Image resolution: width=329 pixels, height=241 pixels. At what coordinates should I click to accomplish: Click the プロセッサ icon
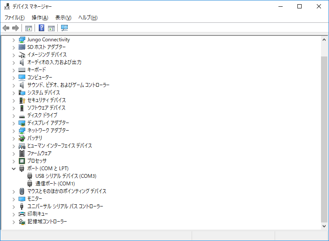[22, 161]
